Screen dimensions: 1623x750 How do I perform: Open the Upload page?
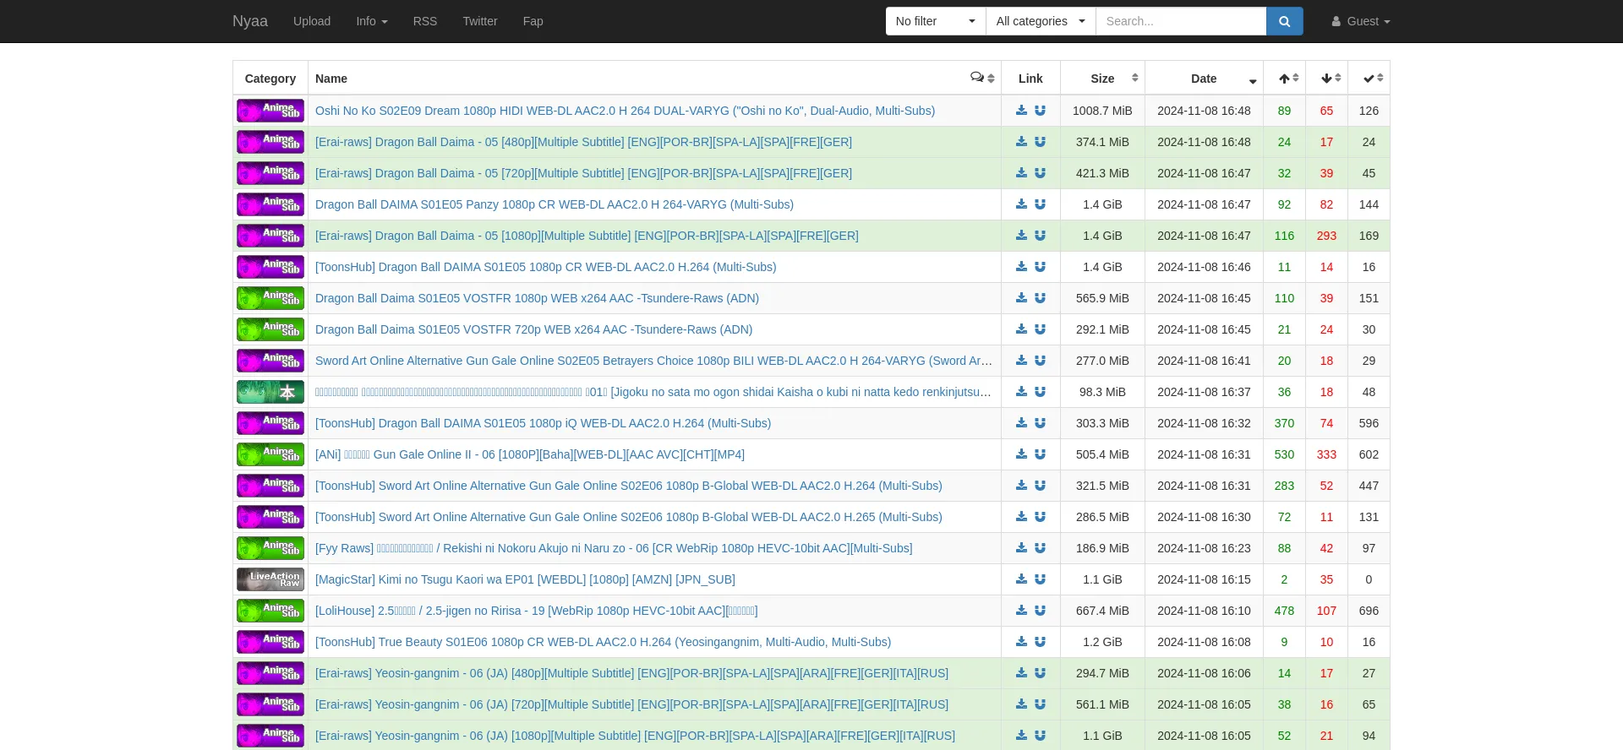click(x=312, y=21)
